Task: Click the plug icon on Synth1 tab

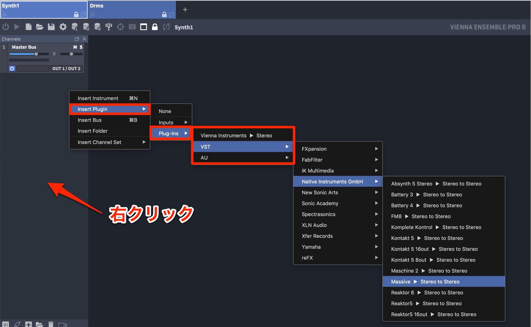Action: pyautogui.click(x=4, y=15)
